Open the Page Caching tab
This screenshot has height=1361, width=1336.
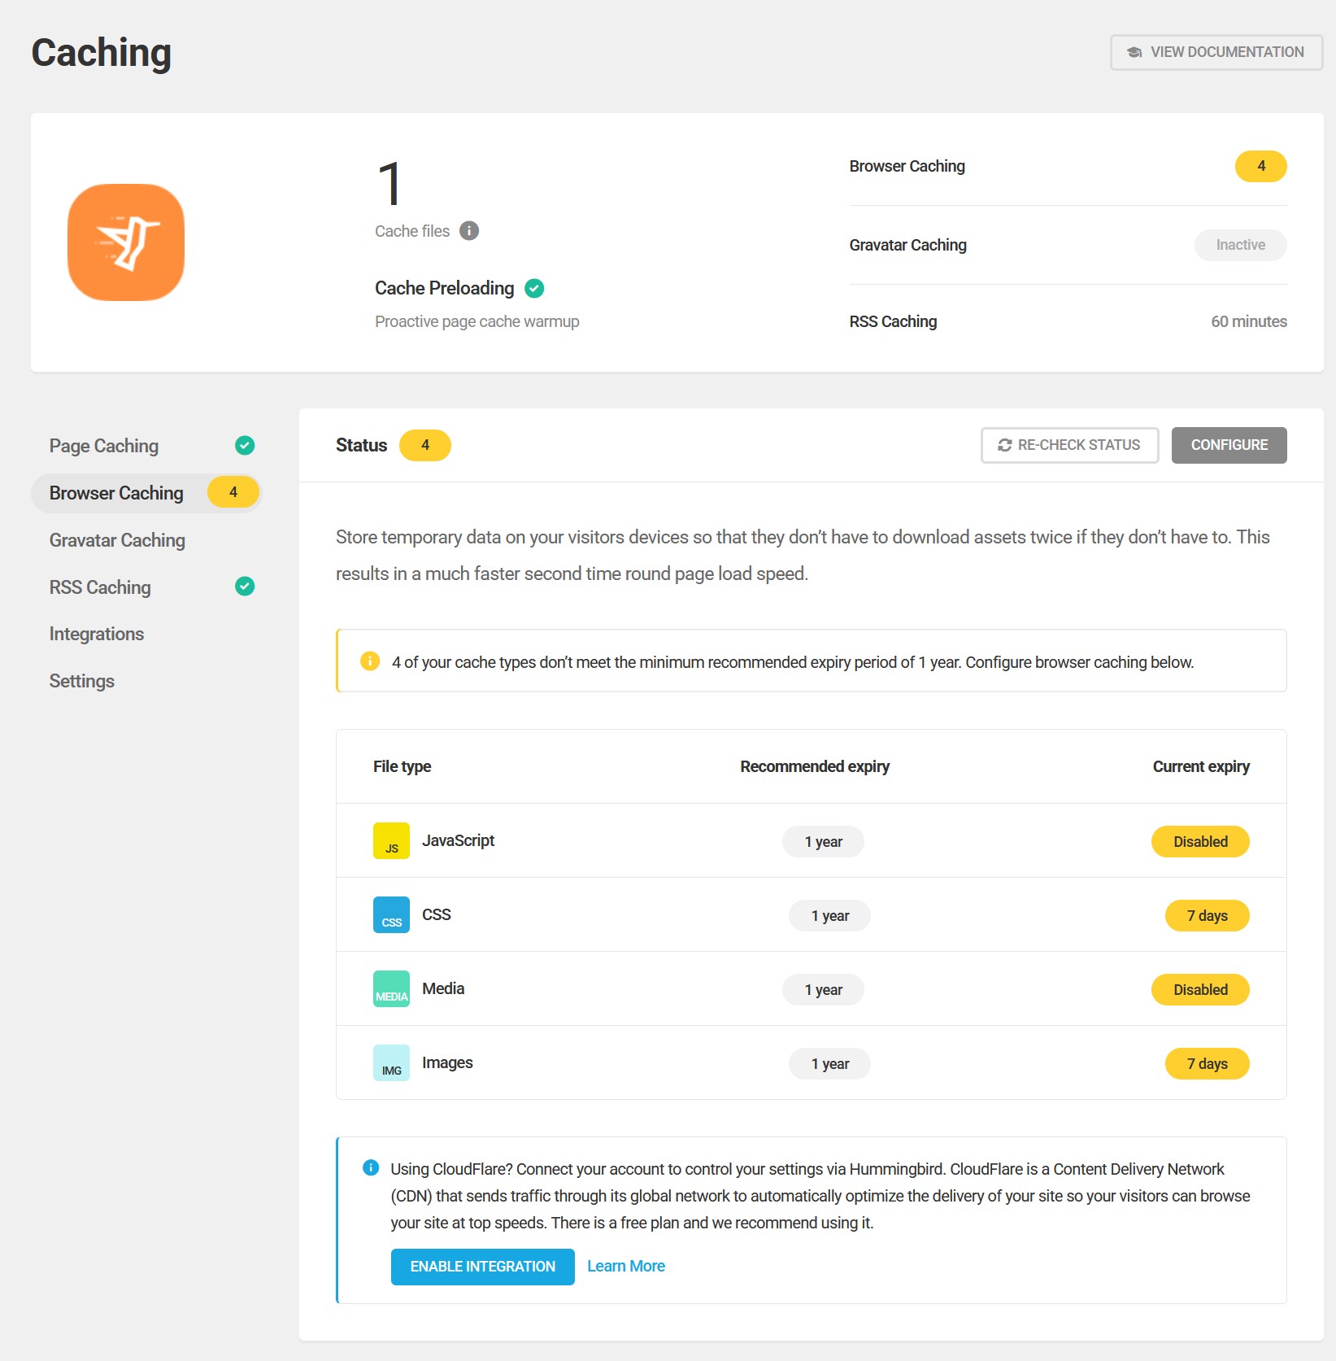(104, 446)
